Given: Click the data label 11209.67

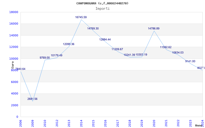Looking at the screenshot, I should point(117,49).
